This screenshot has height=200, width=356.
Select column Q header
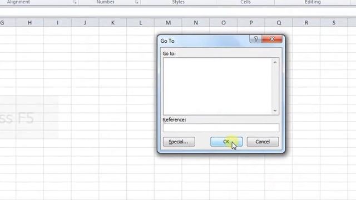pyautogui.click(x=279, y=23)
